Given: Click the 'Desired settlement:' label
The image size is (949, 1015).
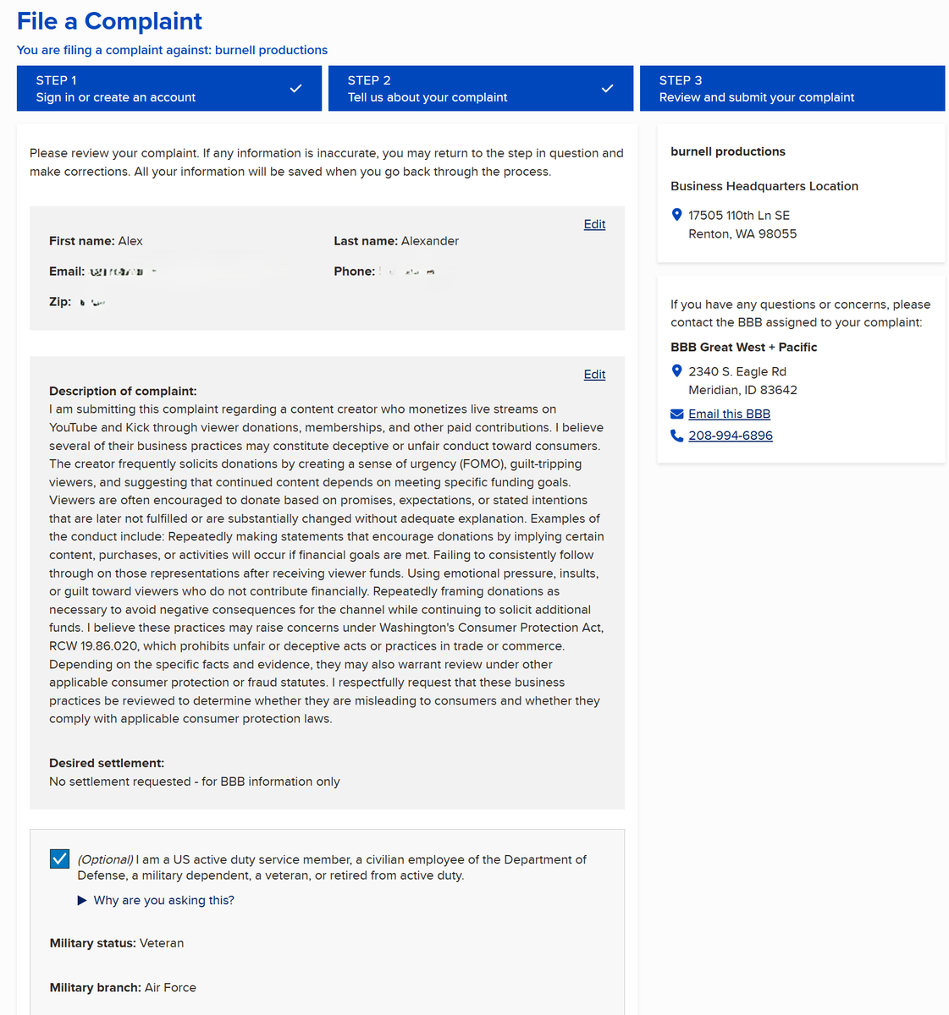Looking at the screenshot, I should tap(107, 763).
